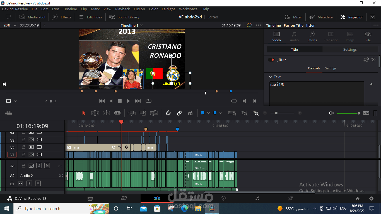Open the Media Pool panel
Viewport: 381px width, 214px height.
[x=32, y=17]
